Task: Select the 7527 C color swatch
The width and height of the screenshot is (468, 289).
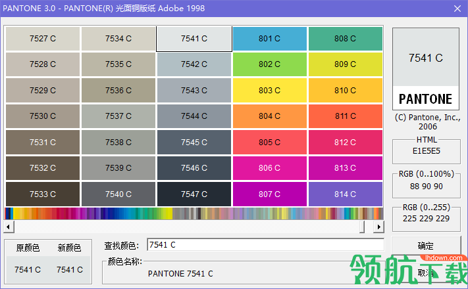Action: tap(43, 39)
